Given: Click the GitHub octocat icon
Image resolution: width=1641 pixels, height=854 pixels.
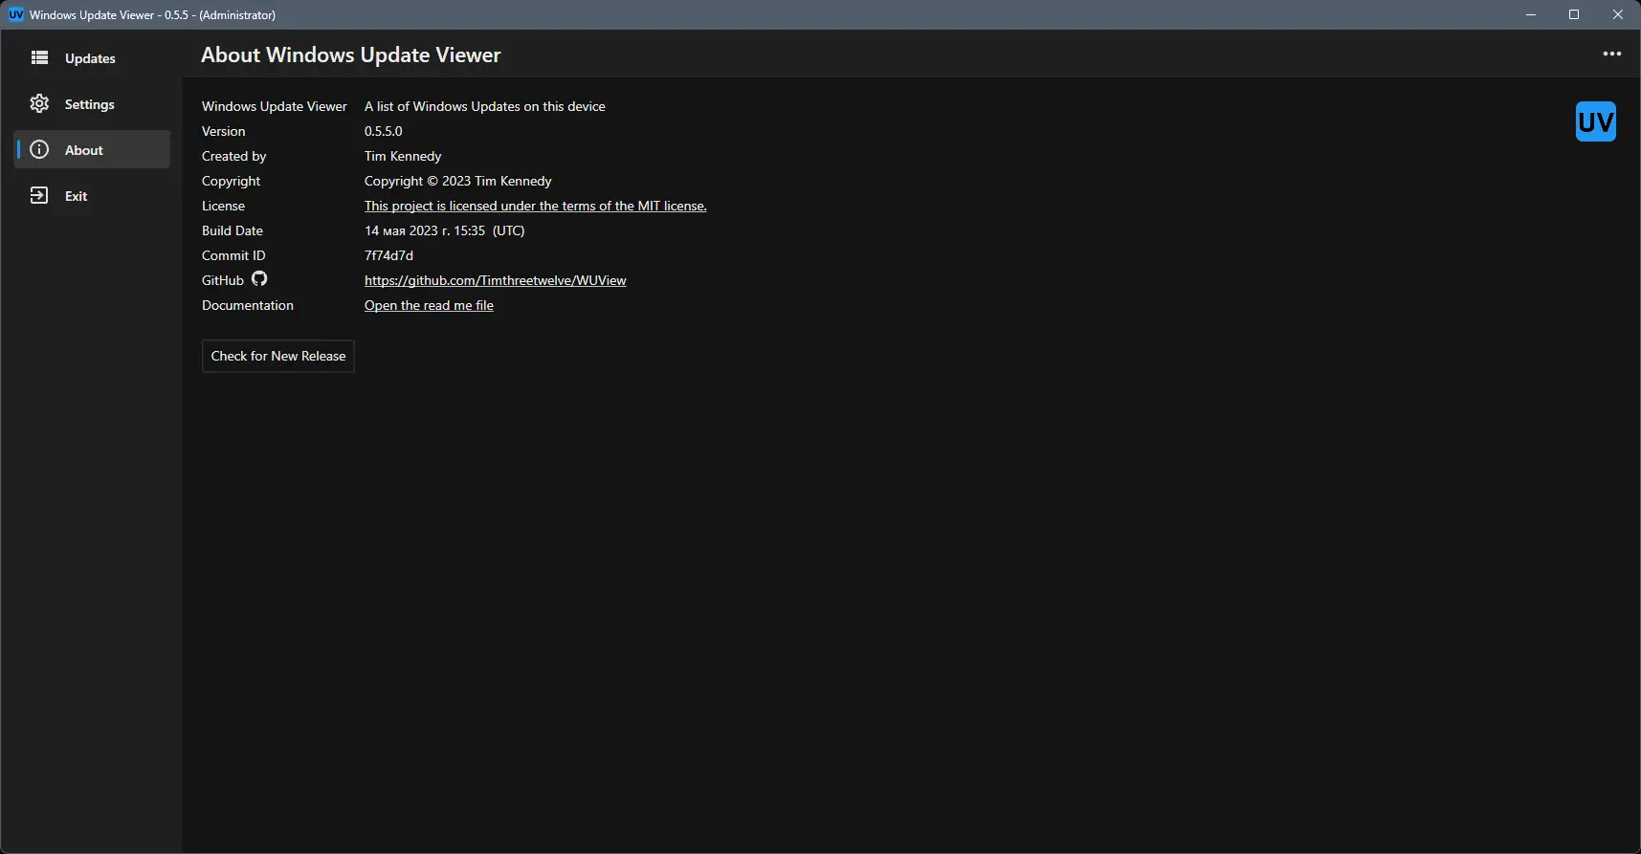Looking at the screenshot, I should [259, 279].
